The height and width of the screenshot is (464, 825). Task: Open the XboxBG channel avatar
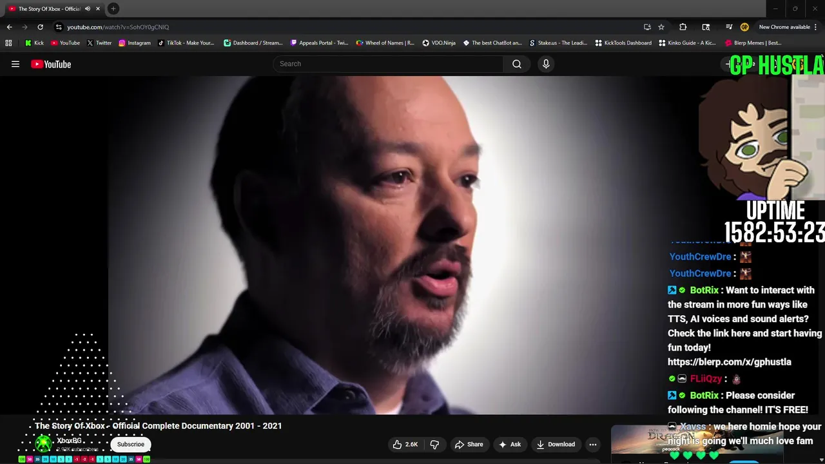pyautogui.click(x=43, y=443)
